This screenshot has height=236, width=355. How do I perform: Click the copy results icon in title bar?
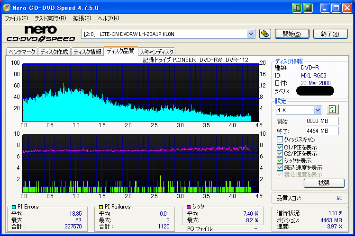pos(297,8)
